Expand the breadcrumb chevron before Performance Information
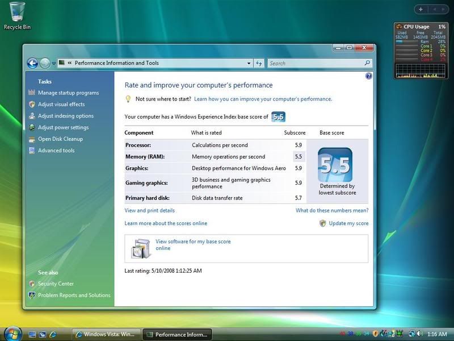This screenshot has height=341, width=454. click(x=69, y=63)
